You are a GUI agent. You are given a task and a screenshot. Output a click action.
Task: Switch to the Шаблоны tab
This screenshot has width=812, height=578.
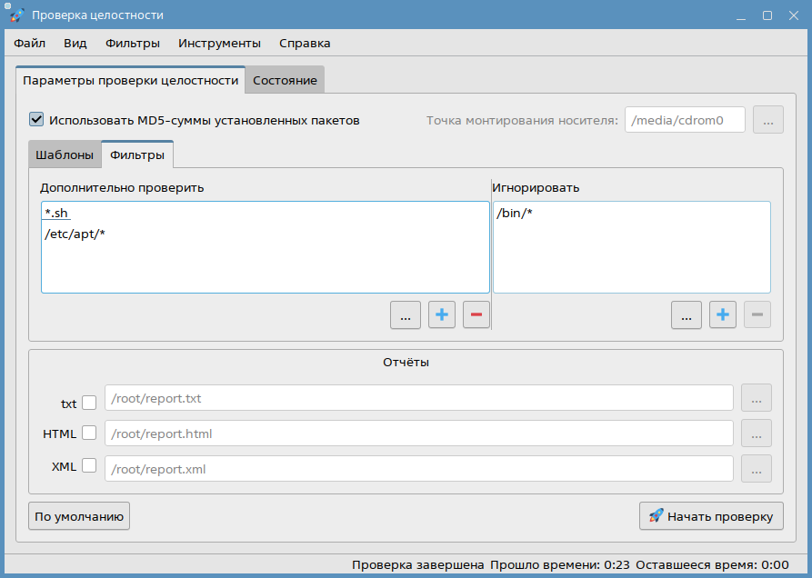pyautogui.click(x=65, y=155)
